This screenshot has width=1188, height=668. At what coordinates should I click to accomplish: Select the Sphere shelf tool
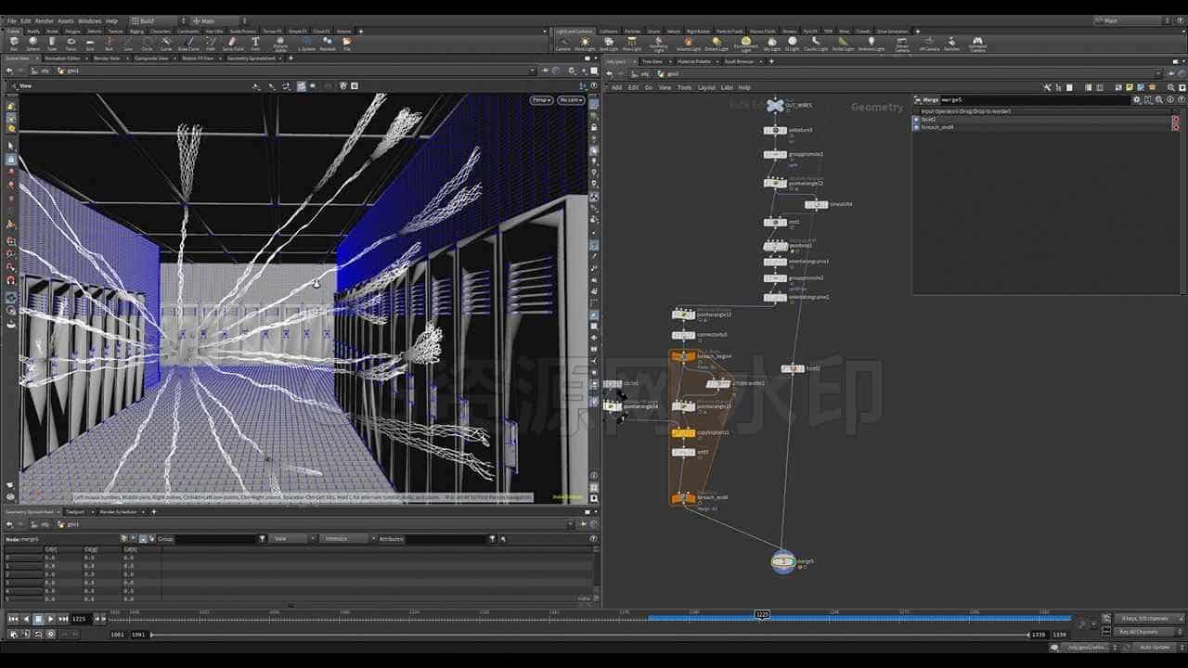tap(32, 43)
